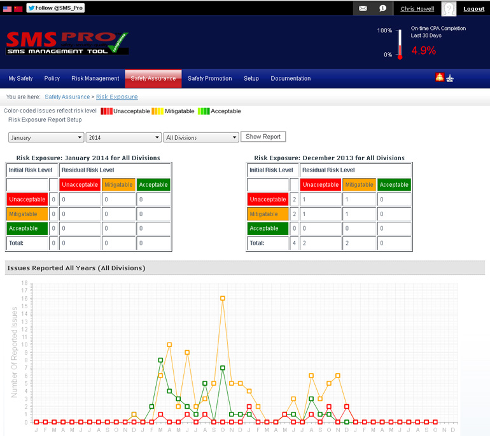This screenshot has width=490, height=436.
Task: Click the 4.9% on-time completion value
Action: pos(423,50)
